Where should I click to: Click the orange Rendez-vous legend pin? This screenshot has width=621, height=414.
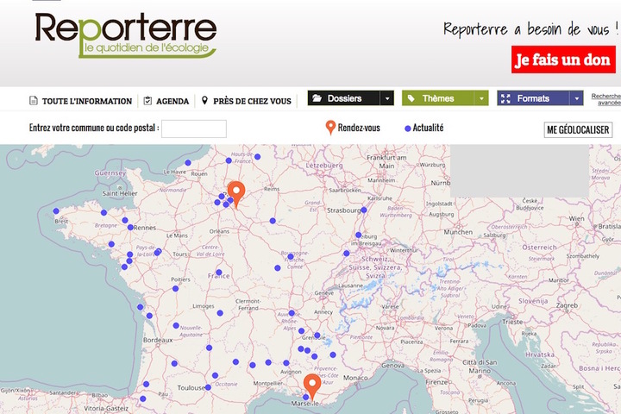[x=330, y=128]
